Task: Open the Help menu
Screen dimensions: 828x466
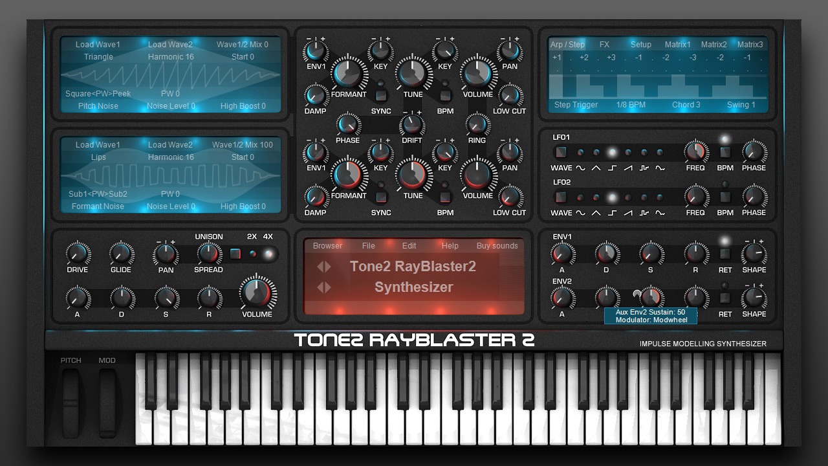Action: click(x=450, y=246)
